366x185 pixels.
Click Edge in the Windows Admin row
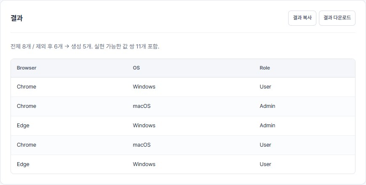click(23, 125)
